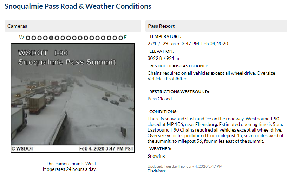Select the ninth camera dot from W

click(74, 38)
